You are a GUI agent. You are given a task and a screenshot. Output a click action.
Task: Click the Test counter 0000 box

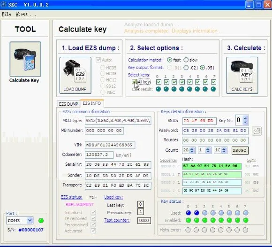(x=144, y=221)
